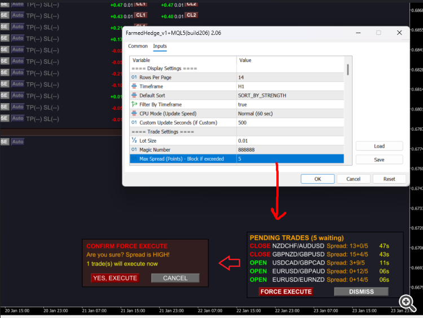This screenshot has height=318, width=423.
Task: Click SE on the -0.10 row
Action: 5,84
